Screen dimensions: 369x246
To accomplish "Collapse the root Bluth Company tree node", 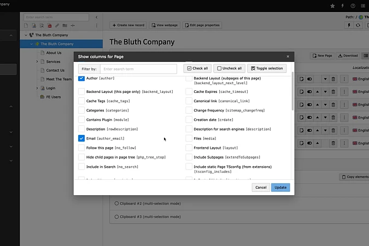I will [25, 35].
